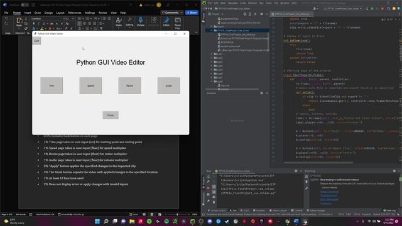The image size is (402, 226).
Task: Click the green Run icon in PyCharm toolbar
Action: coord(367,8)
